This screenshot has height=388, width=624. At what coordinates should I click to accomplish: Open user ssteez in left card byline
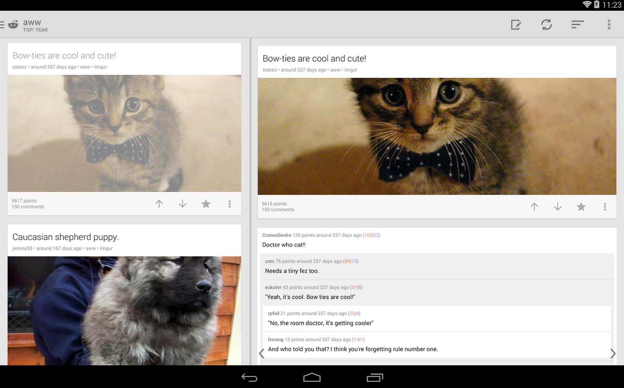coord(20,67)
